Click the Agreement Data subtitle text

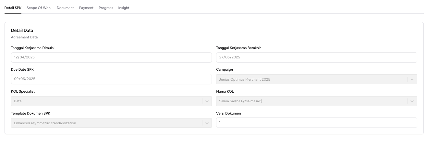(x=24, y=37)
